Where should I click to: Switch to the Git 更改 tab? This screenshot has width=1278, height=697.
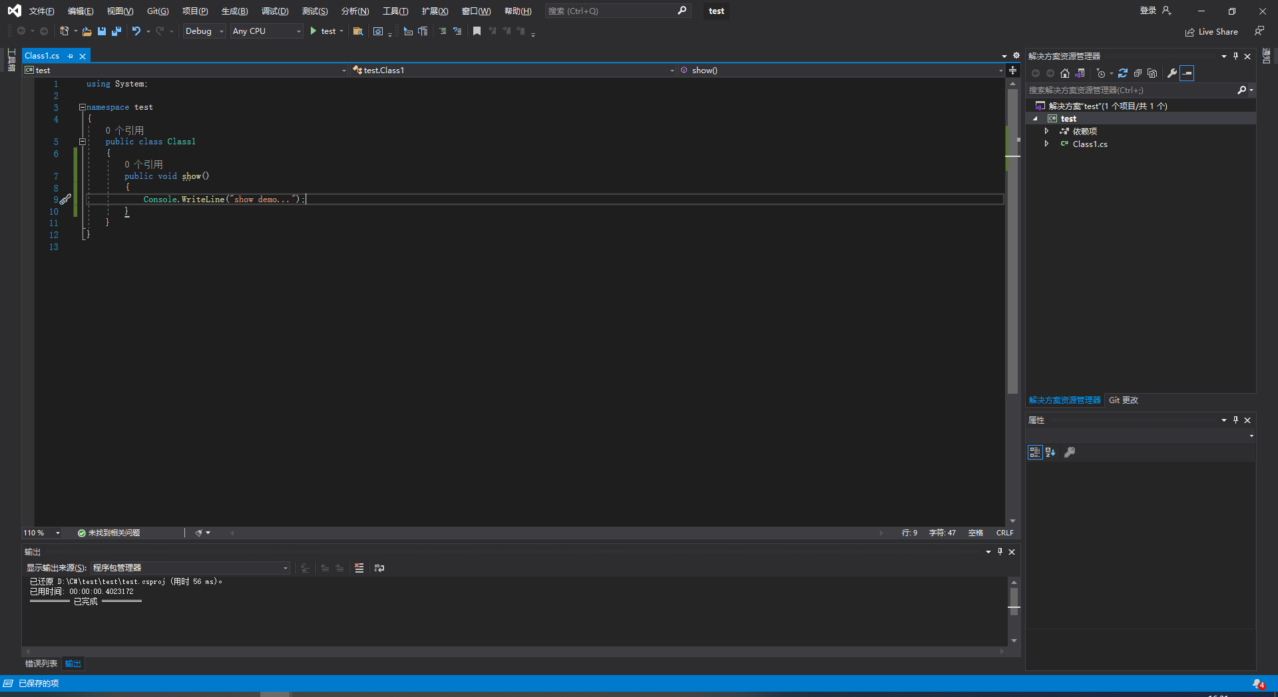[x=1123, y=400]
